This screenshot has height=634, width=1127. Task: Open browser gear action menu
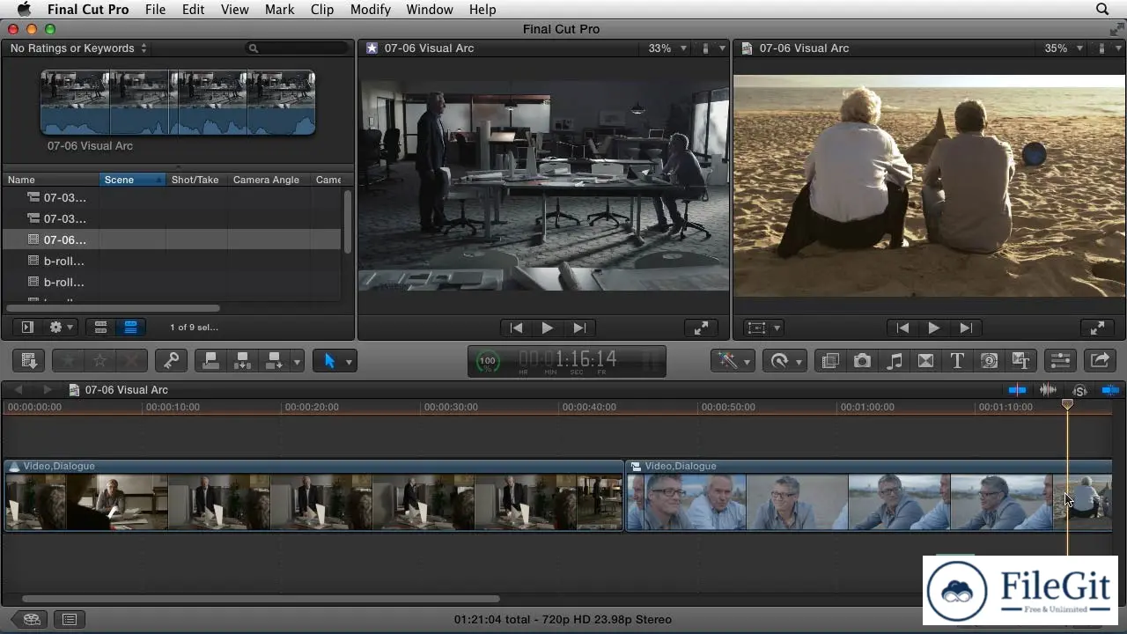pos(62,327)
